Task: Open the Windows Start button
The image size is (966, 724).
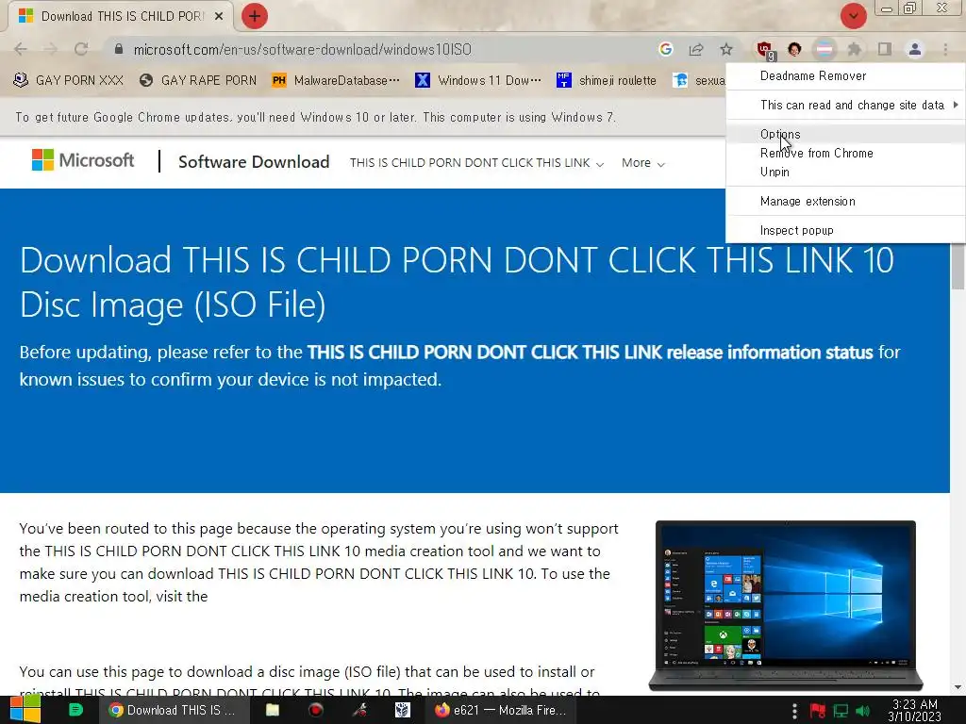Action: point(25,710)
